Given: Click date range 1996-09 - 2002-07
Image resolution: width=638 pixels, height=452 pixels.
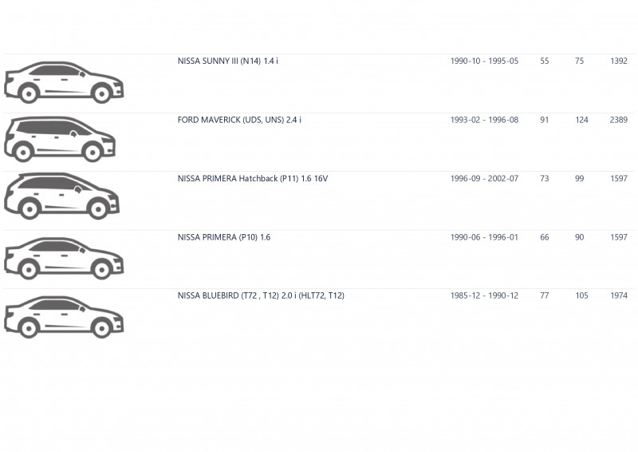Looking at the screenshot, I should [484, 179].
